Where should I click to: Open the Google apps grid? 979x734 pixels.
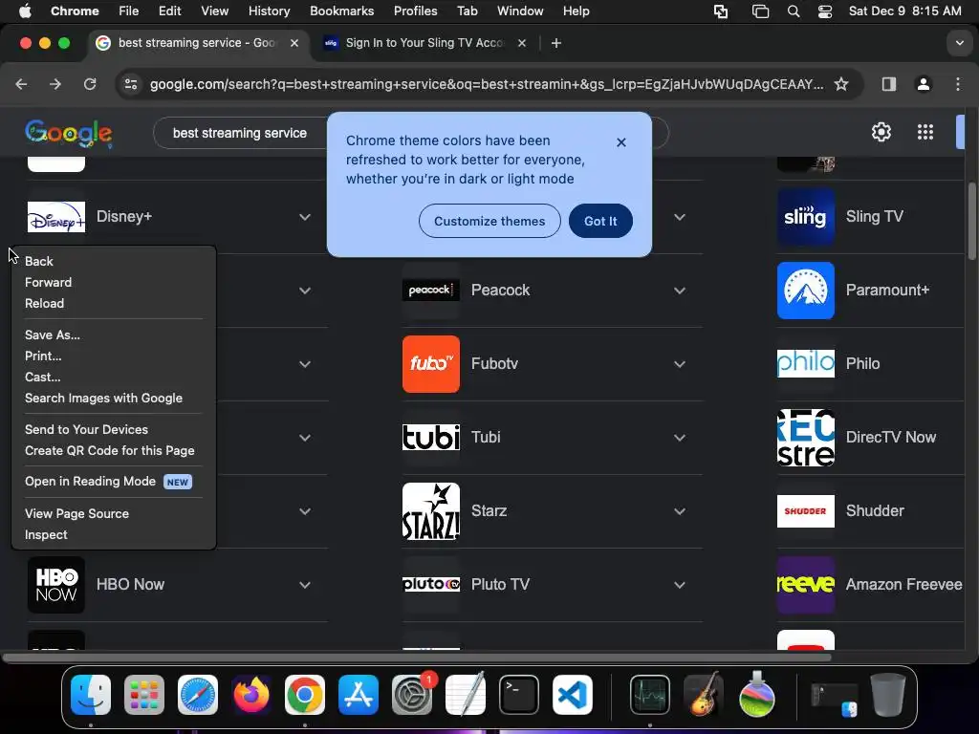pyautogui.click(x=925, y=132)
